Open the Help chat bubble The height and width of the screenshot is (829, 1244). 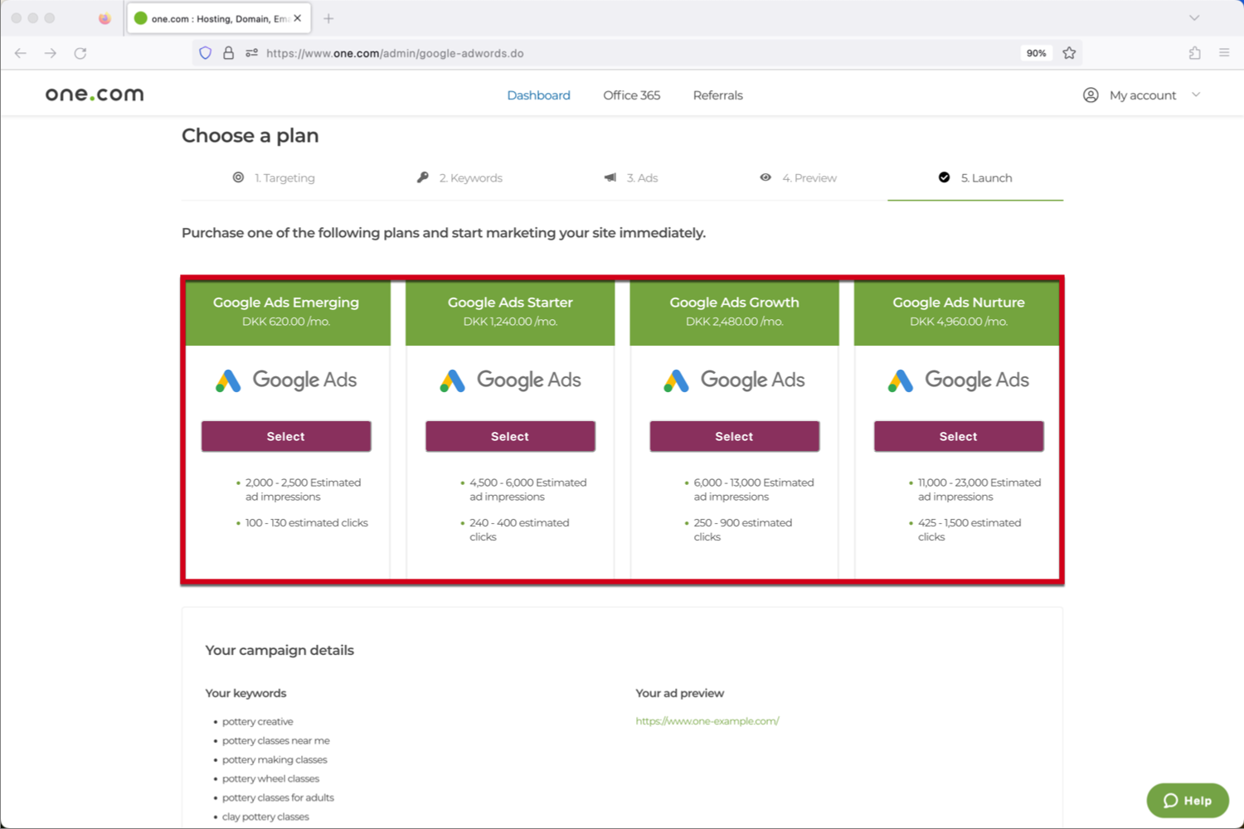pyautogui.click(x=1188, y=800)
